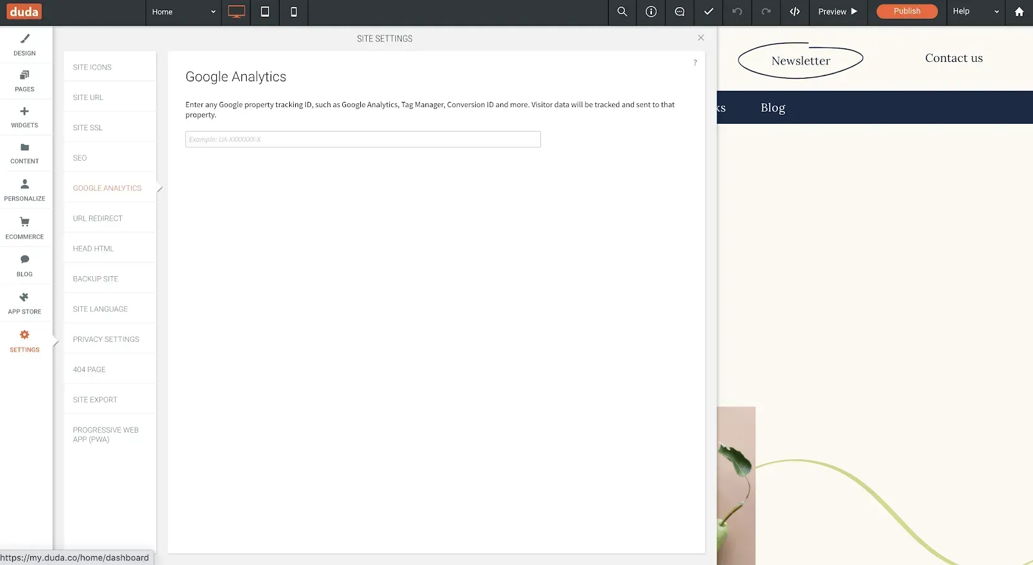Image resolution: width=1033 pixels, height=565 pixels.
Task: Open the comments icon
Action: 680,12
